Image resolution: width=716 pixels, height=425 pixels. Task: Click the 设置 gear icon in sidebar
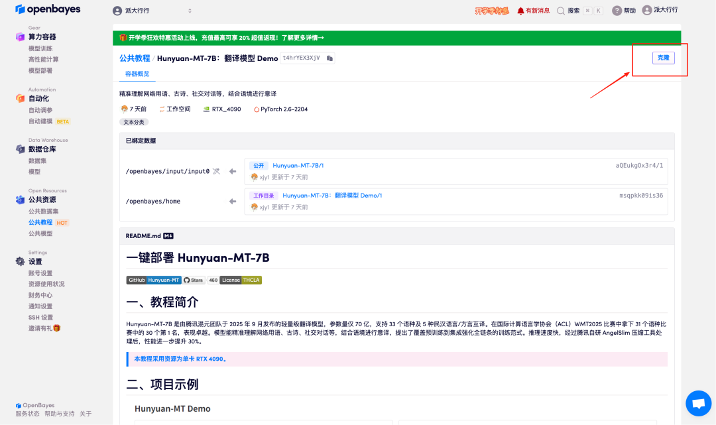[x=21, y=262]
